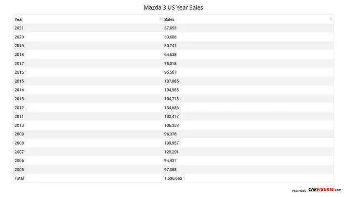
Task: Click the 2016 sales value 95,567
Action: (171, 72)
